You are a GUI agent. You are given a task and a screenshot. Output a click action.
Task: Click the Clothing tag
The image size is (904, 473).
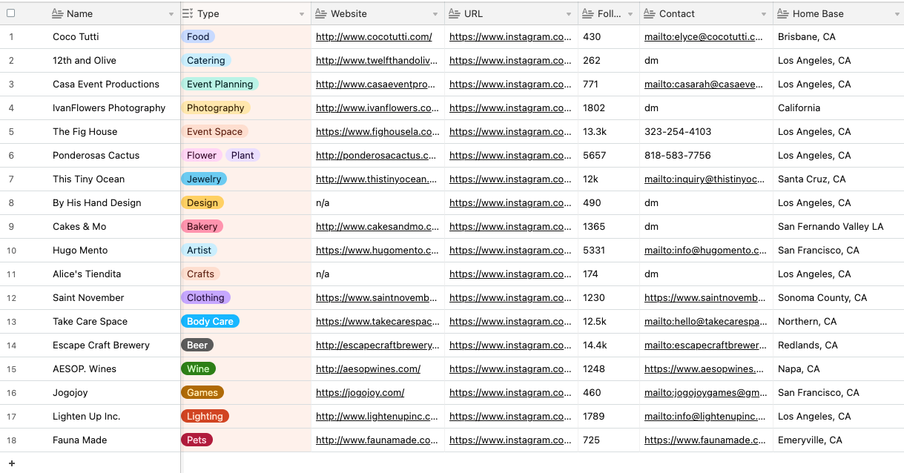click(x=205, y=297)
